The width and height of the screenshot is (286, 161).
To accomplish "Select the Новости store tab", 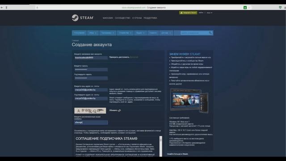I will tap(153, 33).
